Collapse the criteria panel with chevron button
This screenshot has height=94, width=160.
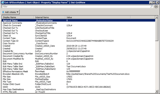click(x=156, y=6)
